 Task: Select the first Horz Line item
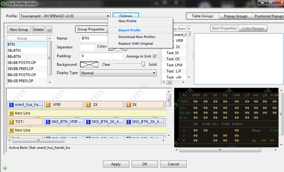87,113
